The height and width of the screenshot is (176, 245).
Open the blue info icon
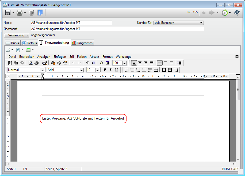coord(40,13)
